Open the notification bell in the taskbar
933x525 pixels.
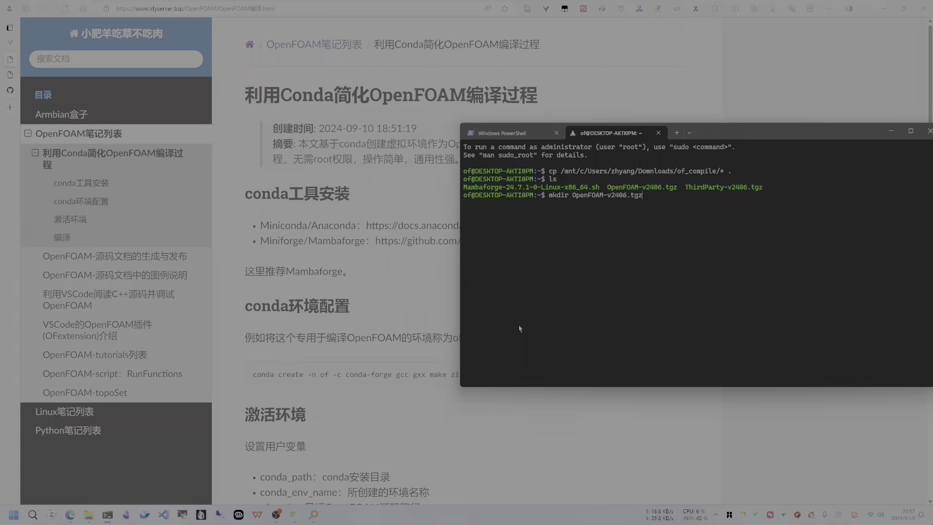921,515
